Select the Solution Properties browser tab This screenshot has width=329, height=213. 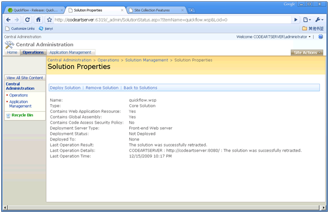point(96,10)
